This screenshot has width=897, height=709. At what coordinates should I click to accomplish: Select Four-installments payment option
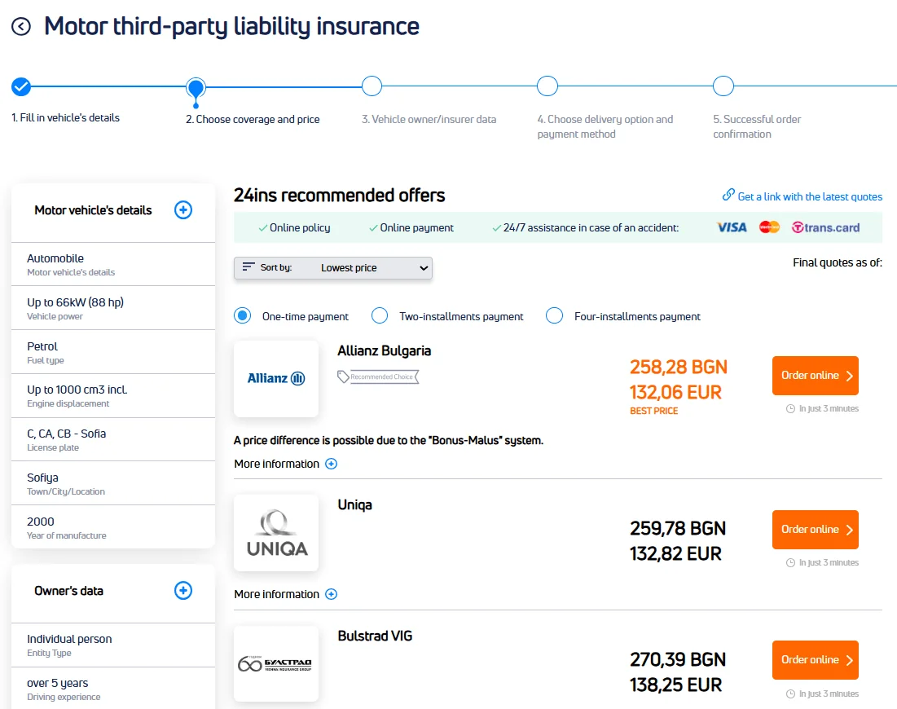[555, 315]
